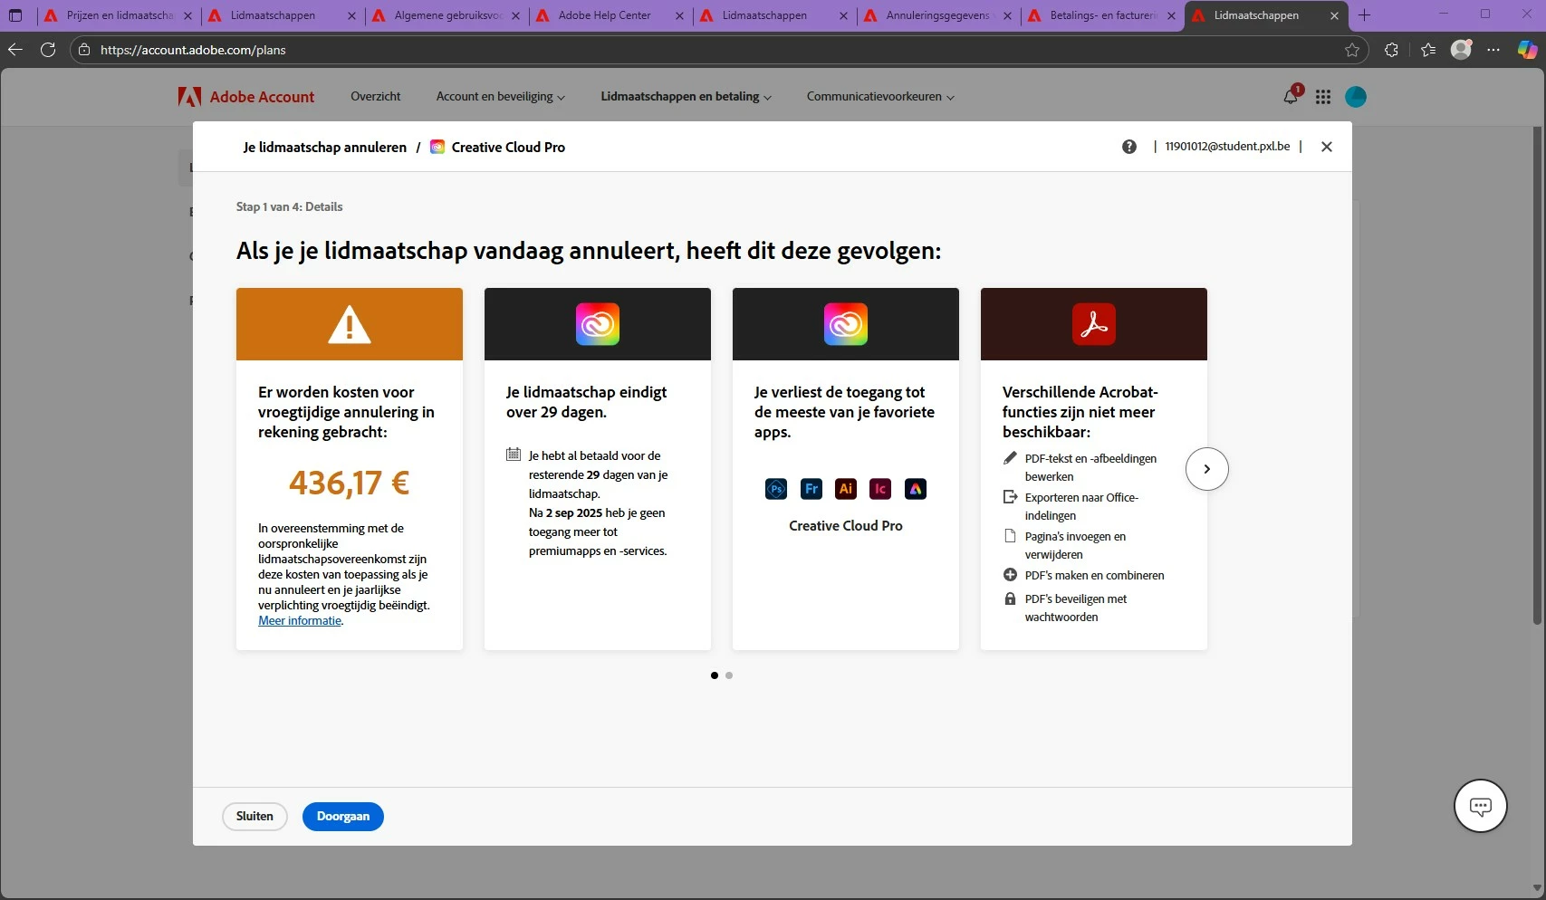1546x900 pixels.
Task: Click the page vertical scrollbar
Action: (x=1537, y=376)
